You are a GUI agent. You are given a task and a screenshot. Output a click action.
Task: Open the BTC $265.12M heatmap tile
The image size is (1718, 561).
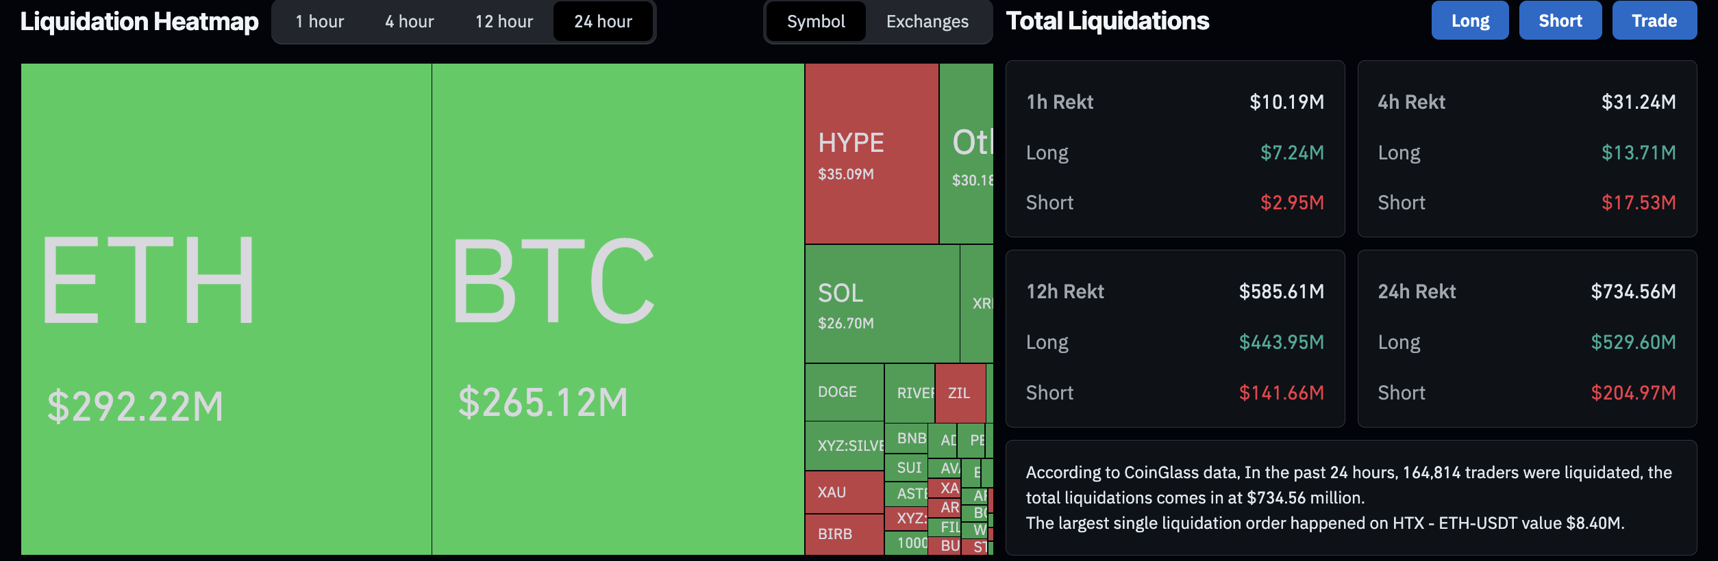click(617, 308)
